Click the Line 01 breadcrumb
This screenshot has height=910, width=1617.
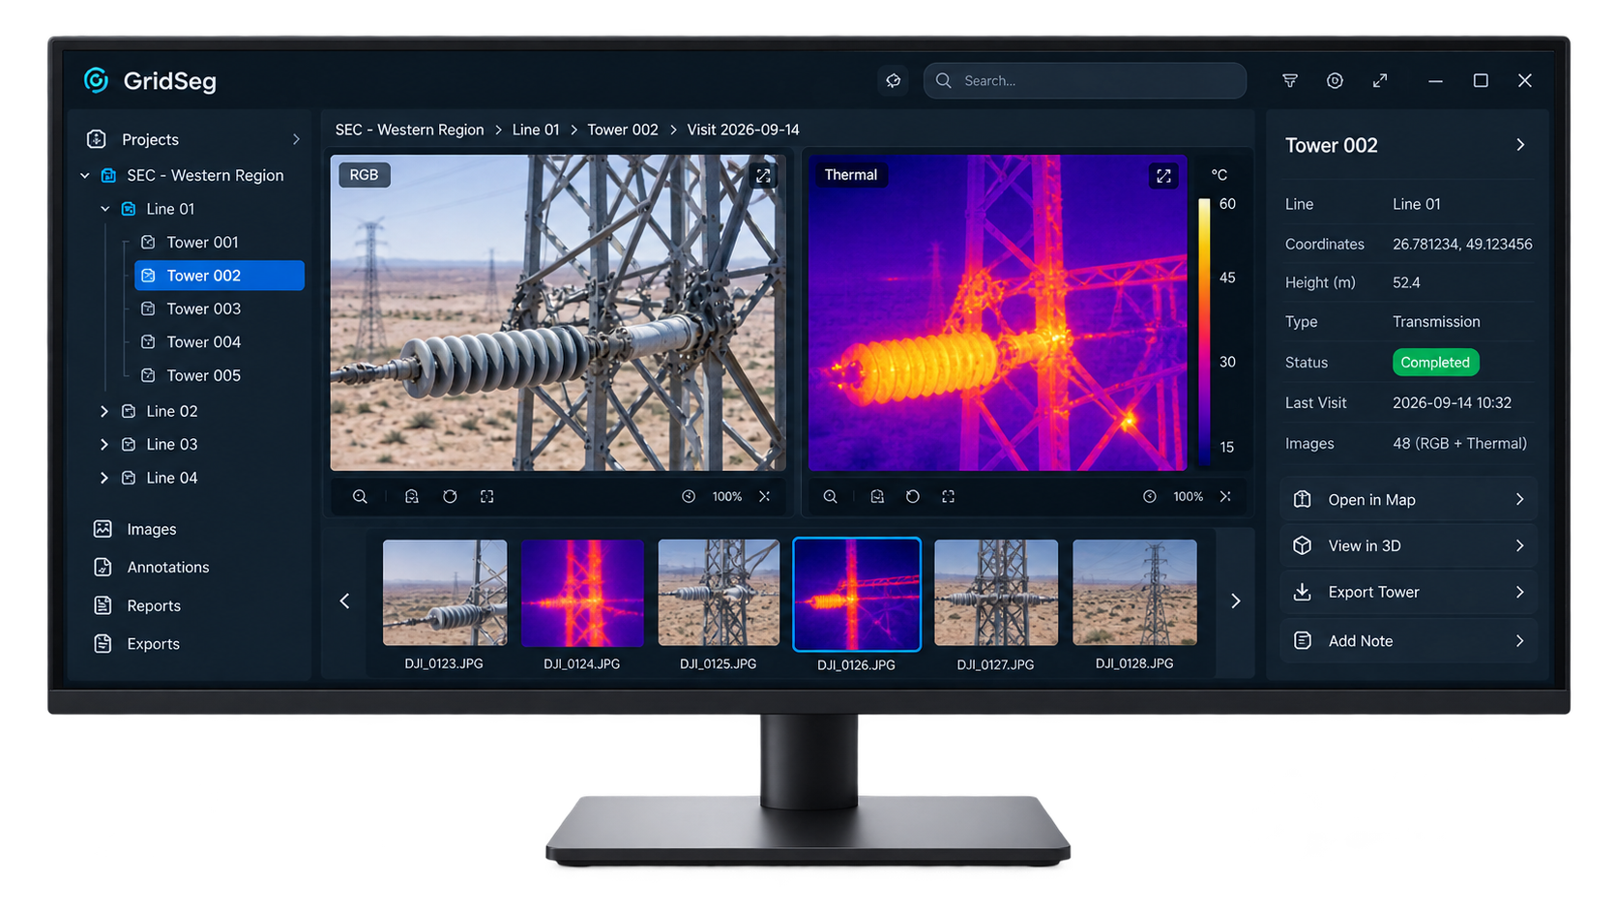536,130
